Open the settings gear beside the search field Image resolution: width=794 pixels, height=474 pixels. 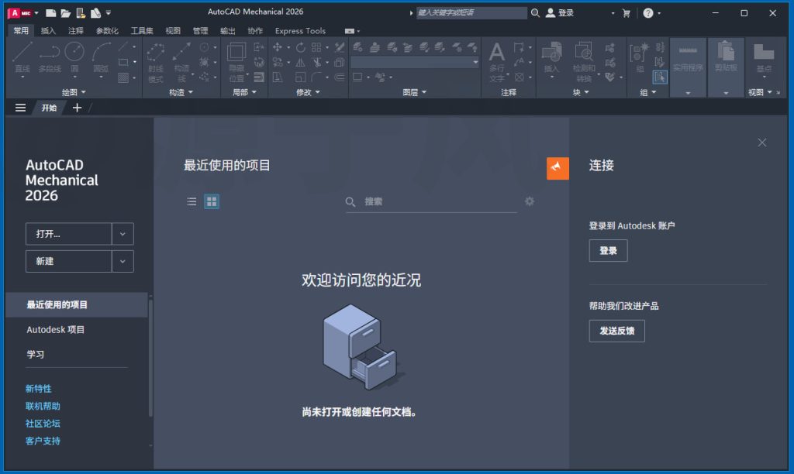[530, 201]
